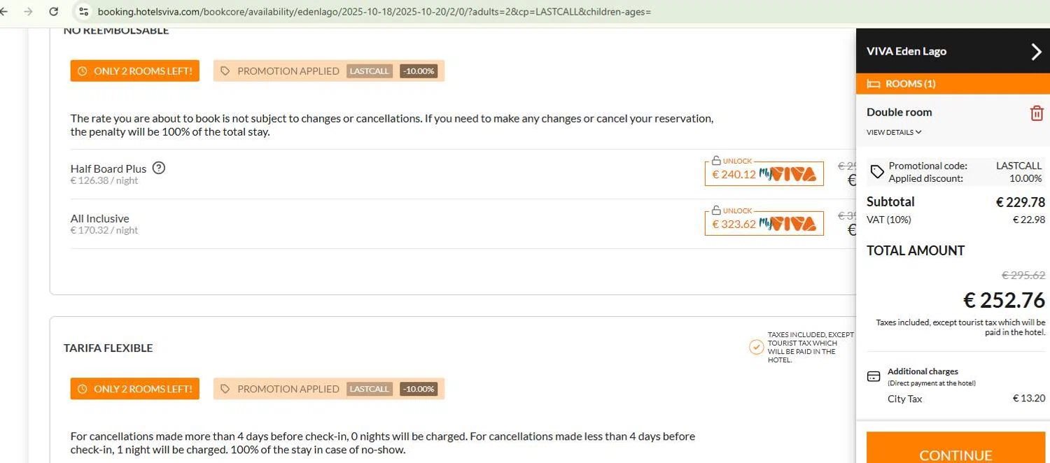Select the promotional code tag icon in summary
The image size is (1050, 463).
[x=876, y=172]
